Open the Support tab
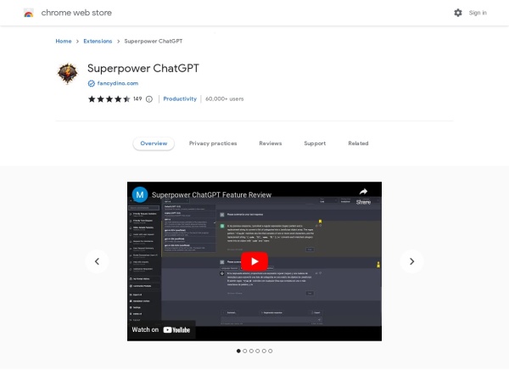The height and width of the screenshot is (382, 509). [x=315, y=143]
